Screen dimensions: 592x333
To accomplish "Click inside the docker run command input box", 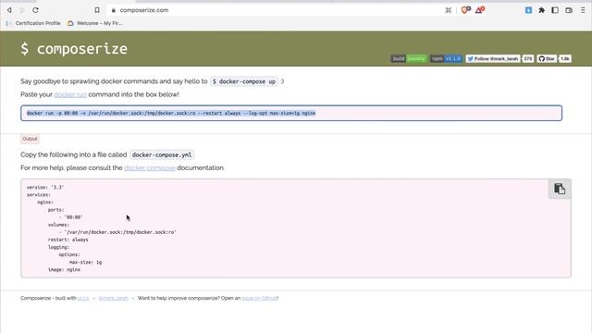I will (291, 113).
